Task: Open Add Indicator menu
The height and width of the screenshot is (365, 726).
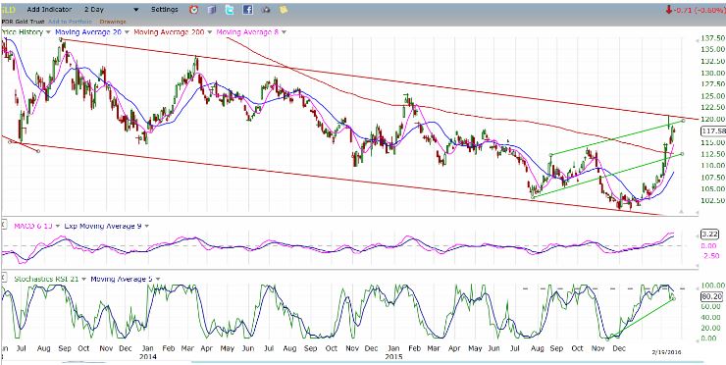Action: tap(49, 9)
